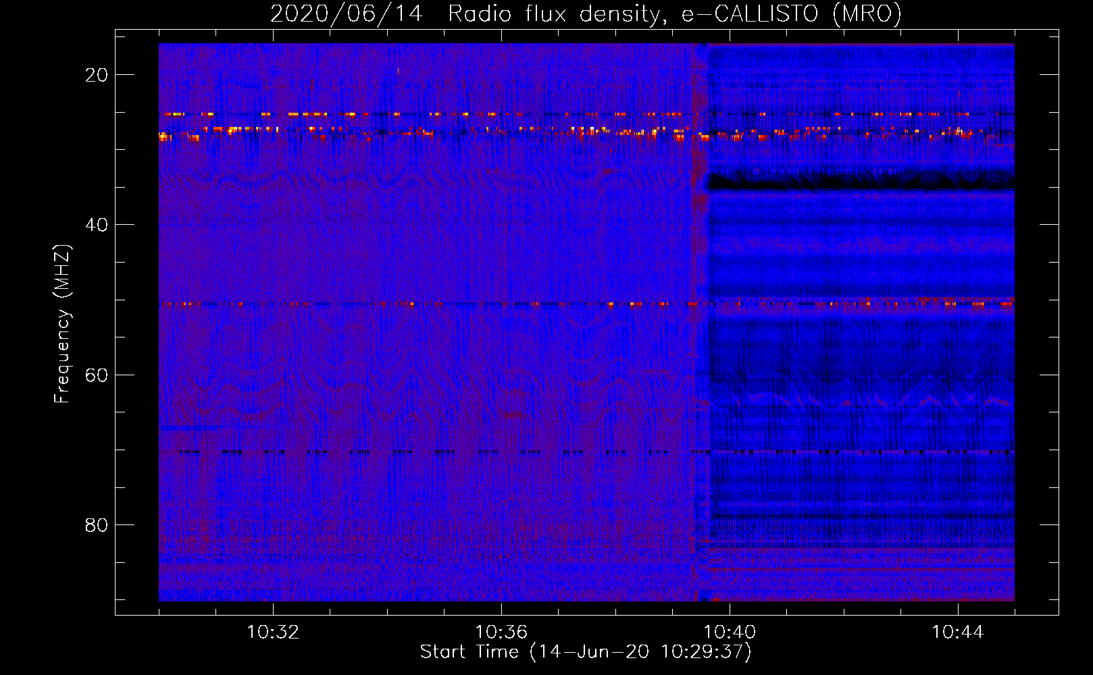Click the plot title '2020/06/14 Radio flux density, e-CALLISTO (MRO)'

tap(586, 13)
